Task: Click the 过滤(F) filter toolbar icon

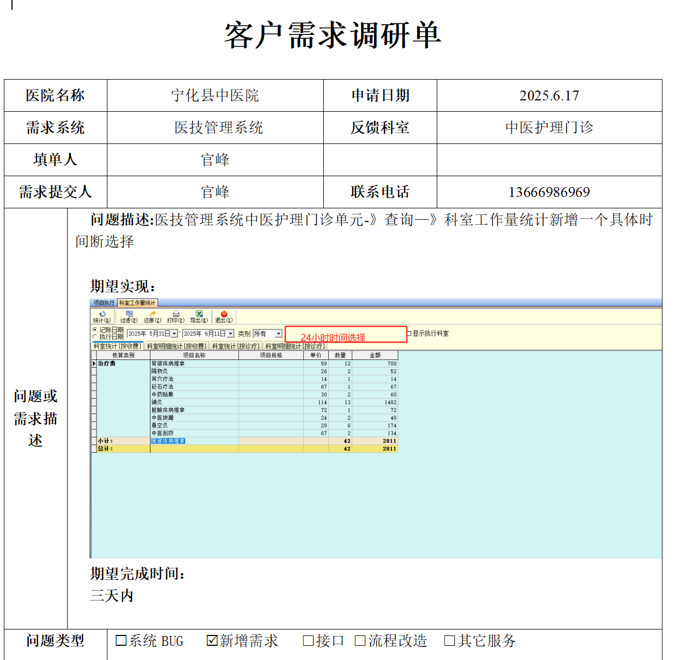Action: tap(129, 317)
